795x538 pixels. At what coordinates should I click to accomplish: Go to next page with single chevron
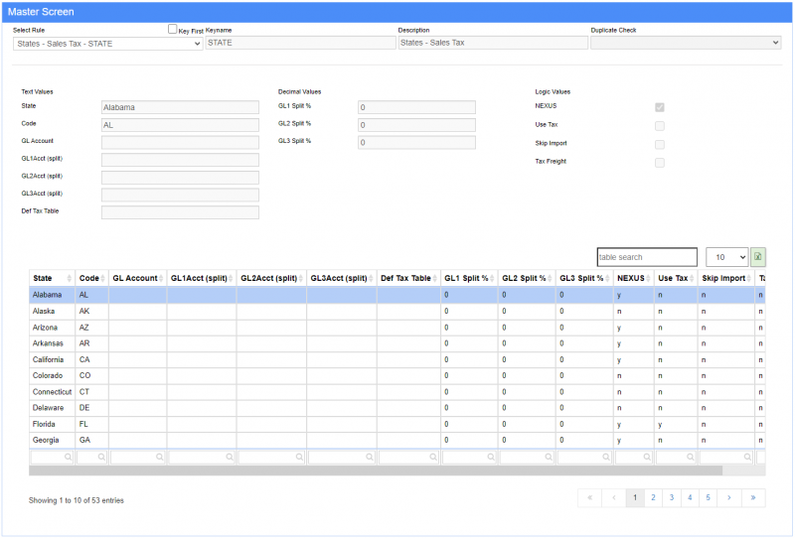tap(730, 497)
